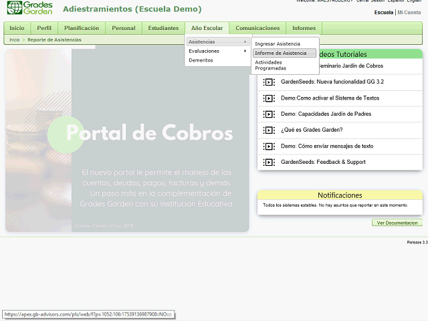The image size is (428, 321).
Task: Expand the Evaluaciones submenu arrow
Action: coord(245,51)
